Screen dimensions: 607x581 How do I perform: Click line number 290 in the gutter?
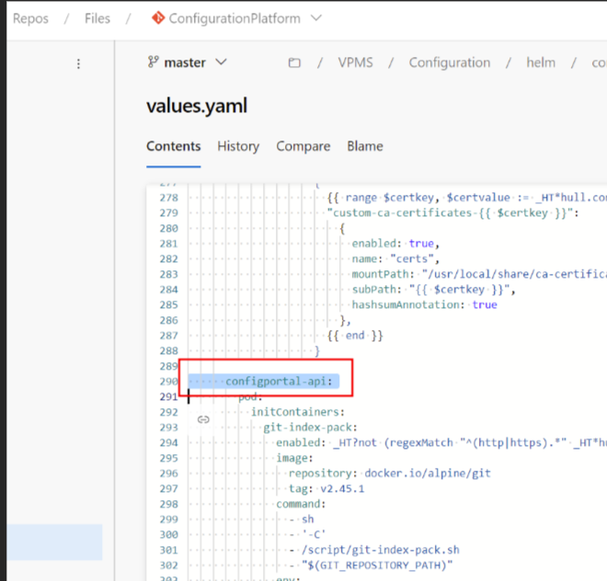coord(166,382)
